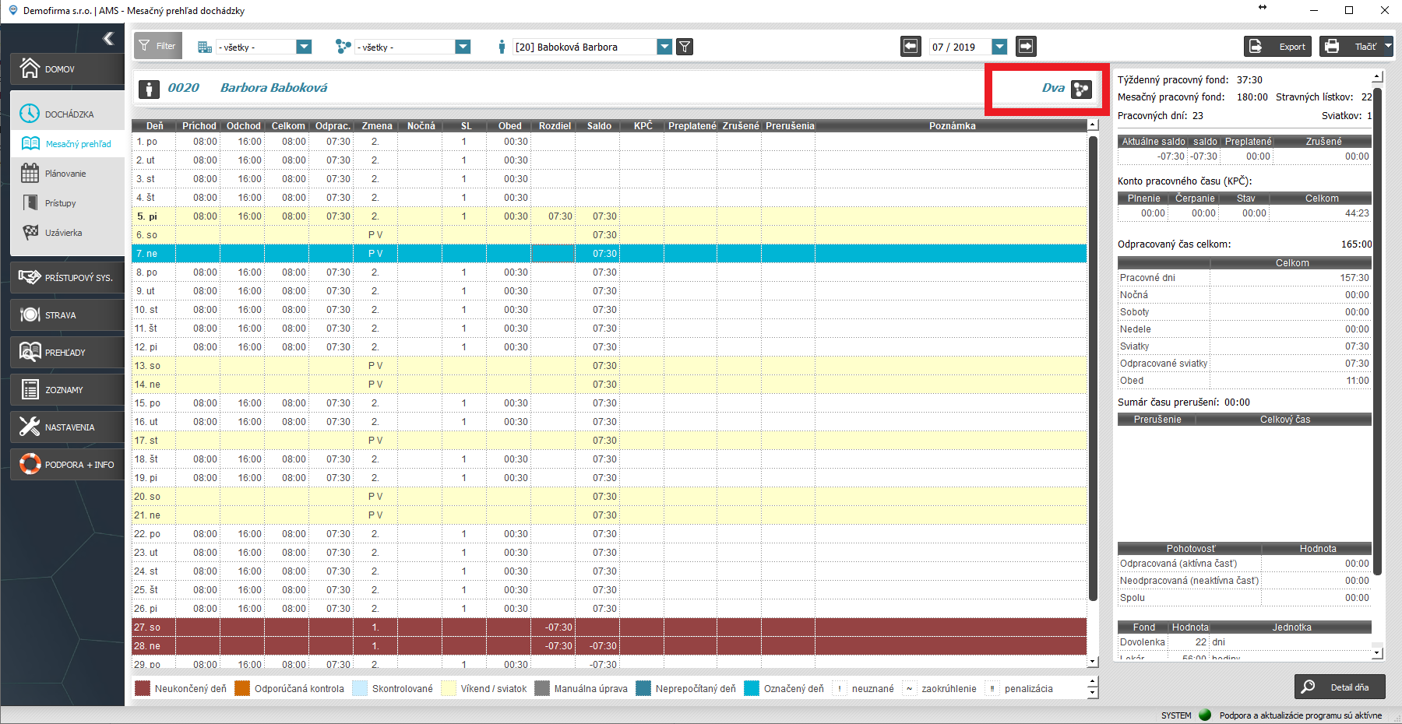1402x724 pixels.
Task: Click the Odporúčaná kontrola color swatch
Action: [x=242, y=688]
